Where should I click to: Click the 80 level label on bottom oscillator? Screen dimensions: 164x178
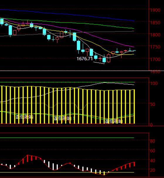[x=153, y=141]
